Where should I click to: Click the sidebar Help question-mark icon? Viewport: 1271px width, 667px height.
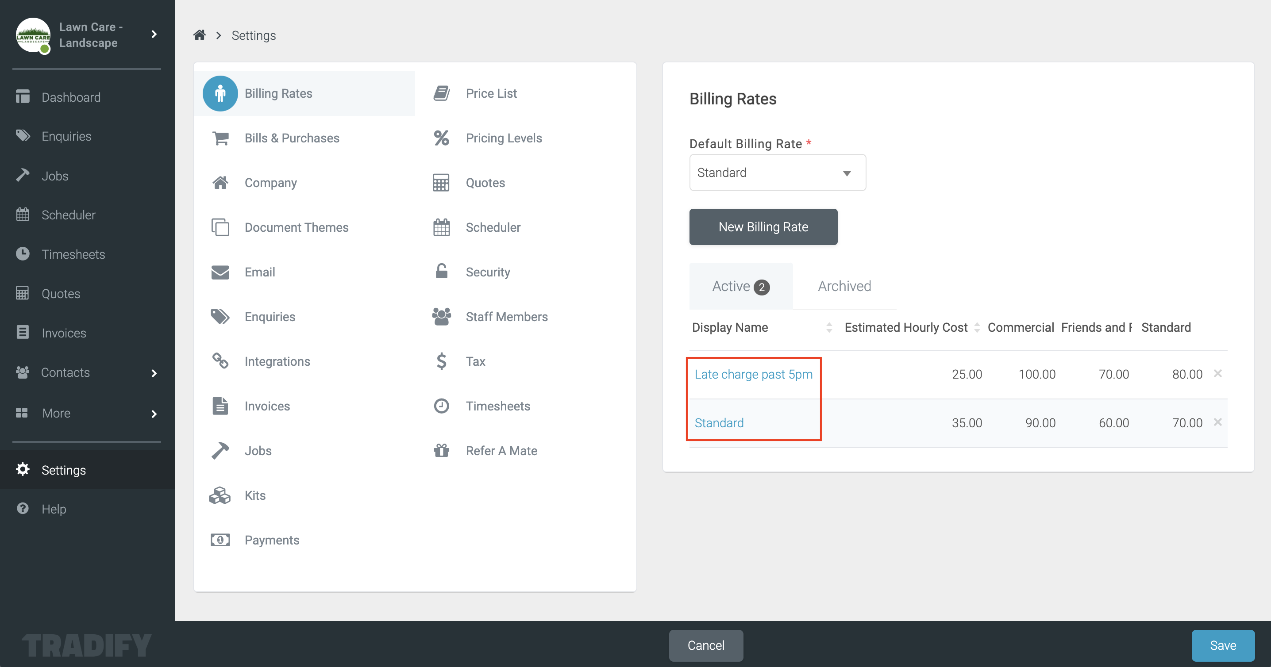coord(23,508)
